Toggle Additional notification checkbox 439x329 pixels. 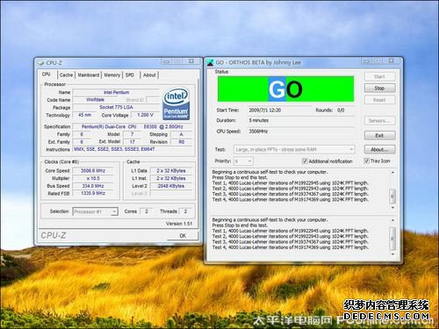[305, 161]
